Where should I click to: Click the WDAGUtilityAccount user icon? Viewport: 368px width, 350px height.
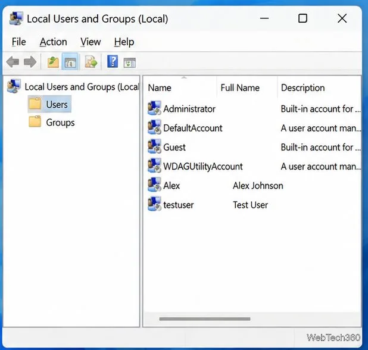[154, 165]
